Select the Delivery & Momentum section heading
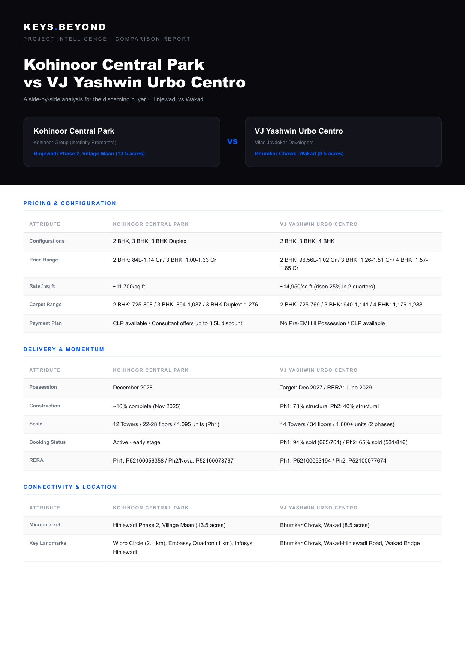465x658 pixels. [x=64, y=349]
